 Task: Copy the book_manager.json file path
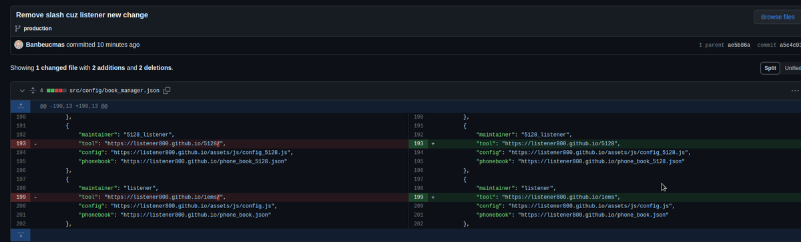click(x=167, y=90)
